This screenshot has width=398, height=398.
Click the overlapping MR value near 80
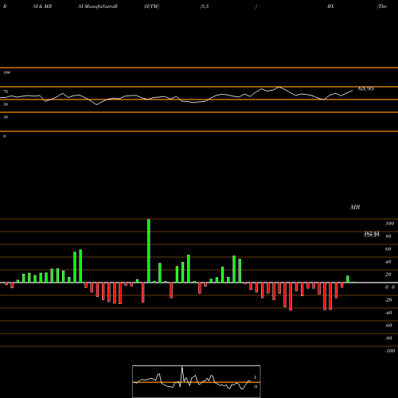pos(372,234)
